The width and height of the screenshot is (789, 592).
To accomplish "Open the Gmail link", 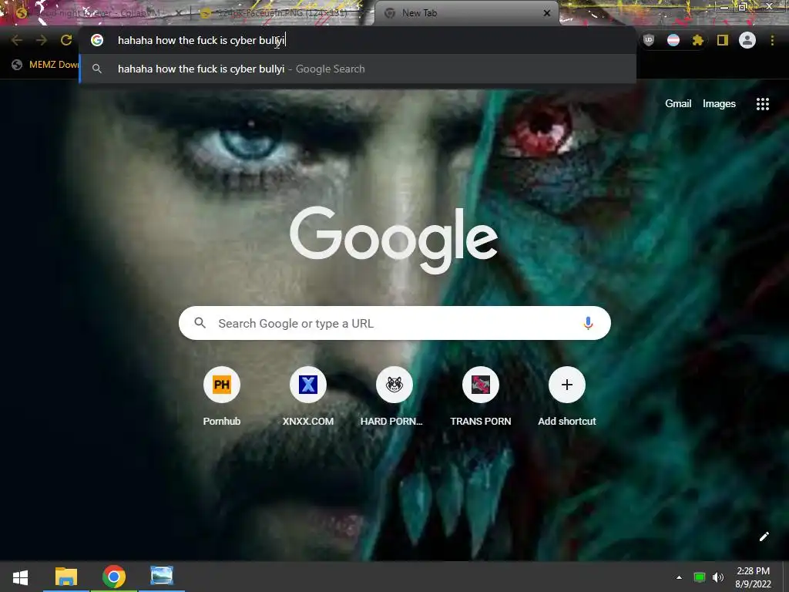I will (678, 104).
